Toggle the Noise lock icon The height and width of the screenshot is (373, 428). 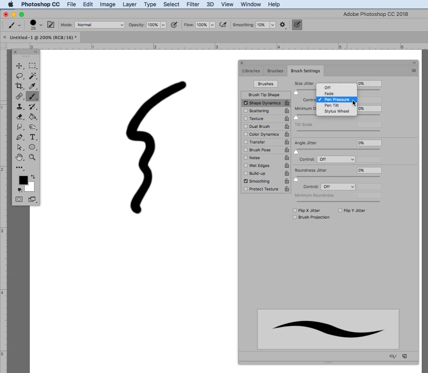click(x=287, y=158)
